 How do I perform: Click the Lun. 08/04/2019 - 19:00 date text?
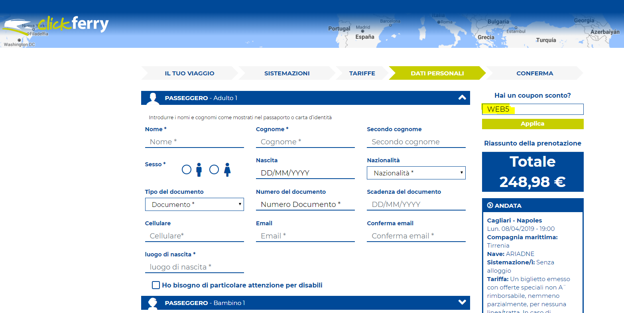pos(521,229)
